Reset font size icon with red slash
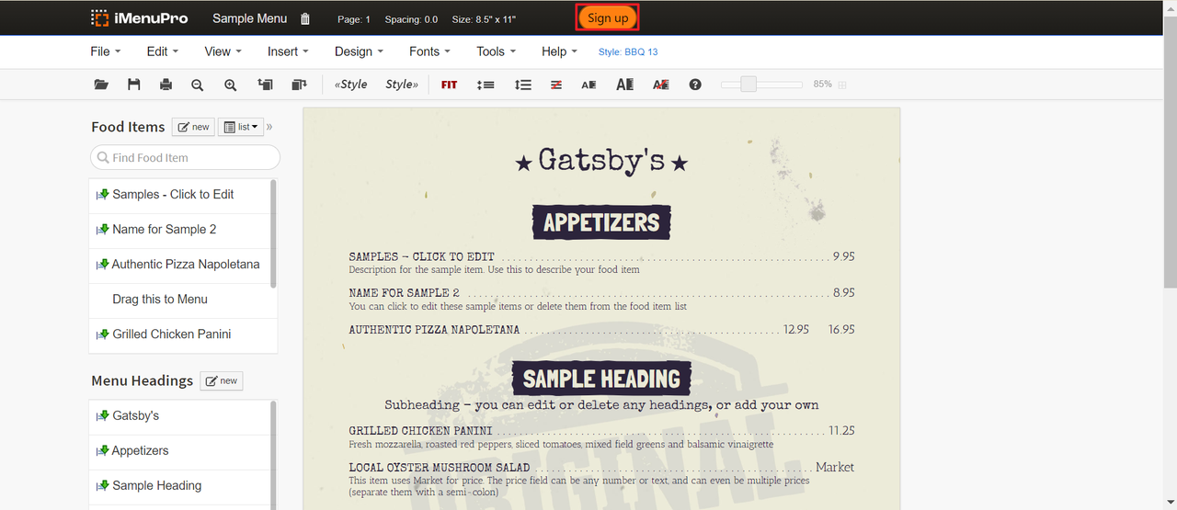The height and width of the screenshot is (510, 1177). 660,85
